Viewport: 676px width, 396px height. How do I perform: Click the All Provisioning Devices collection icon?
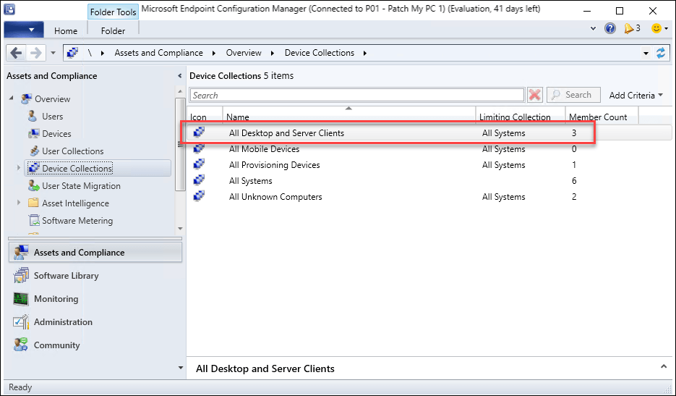[199, 164]
